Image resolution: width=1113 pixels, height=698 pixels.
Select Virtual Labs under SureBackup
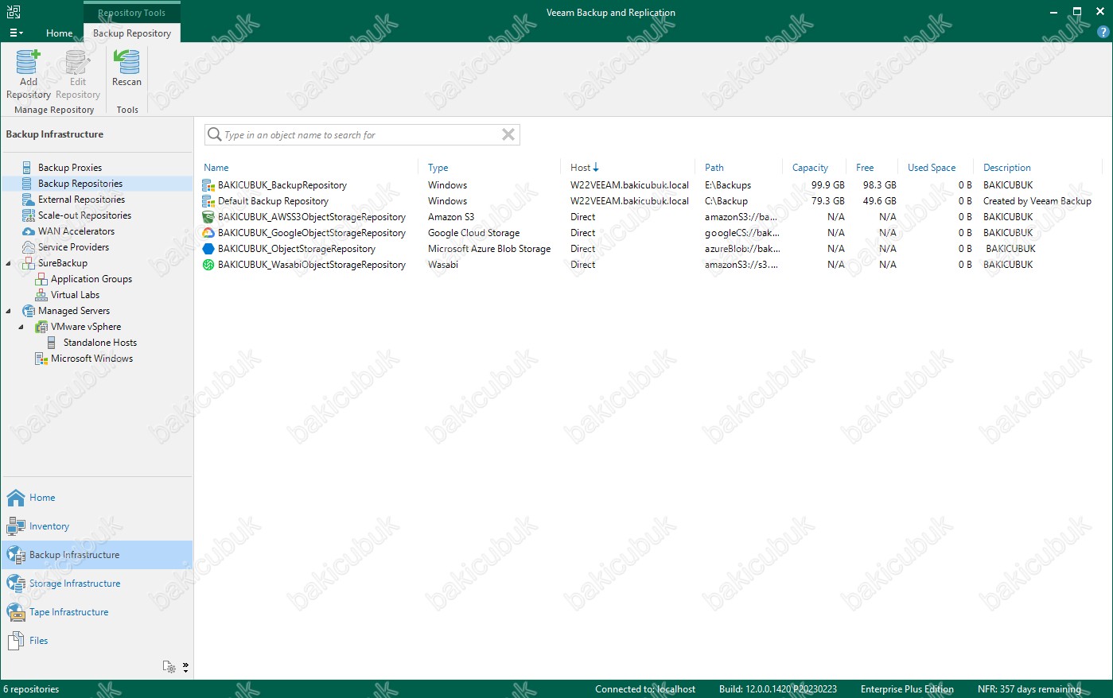click(75, 295)
